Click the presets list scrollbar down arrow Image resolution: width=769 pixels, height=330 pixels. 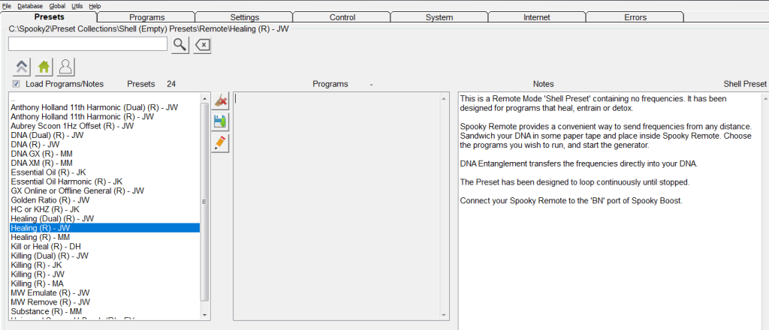coord(205,316)
